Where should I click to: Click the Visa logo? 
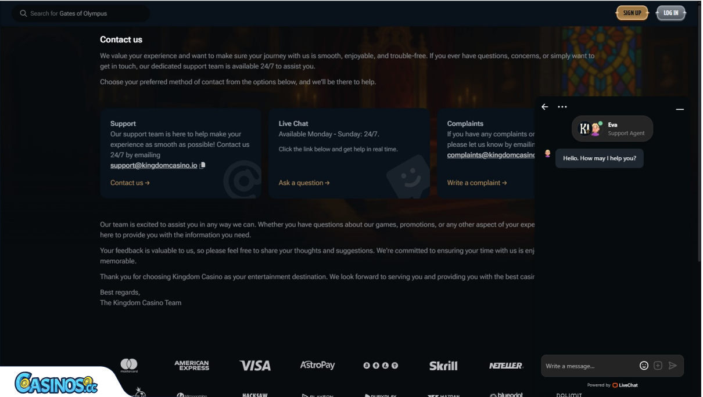(255, 365)
